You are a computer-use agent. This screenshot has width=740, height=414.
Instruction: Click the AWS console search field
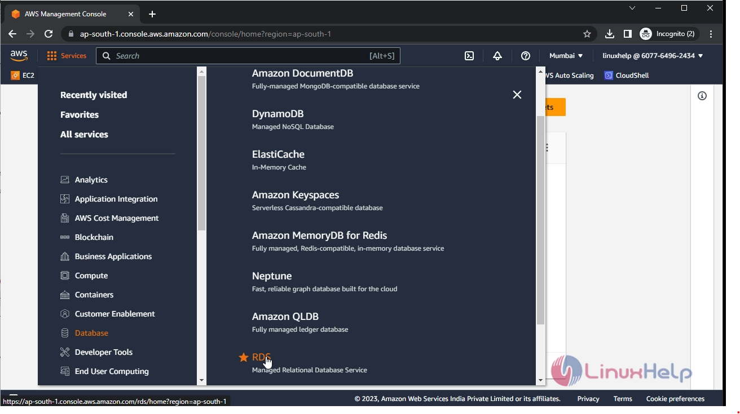(x=248, y=56)
